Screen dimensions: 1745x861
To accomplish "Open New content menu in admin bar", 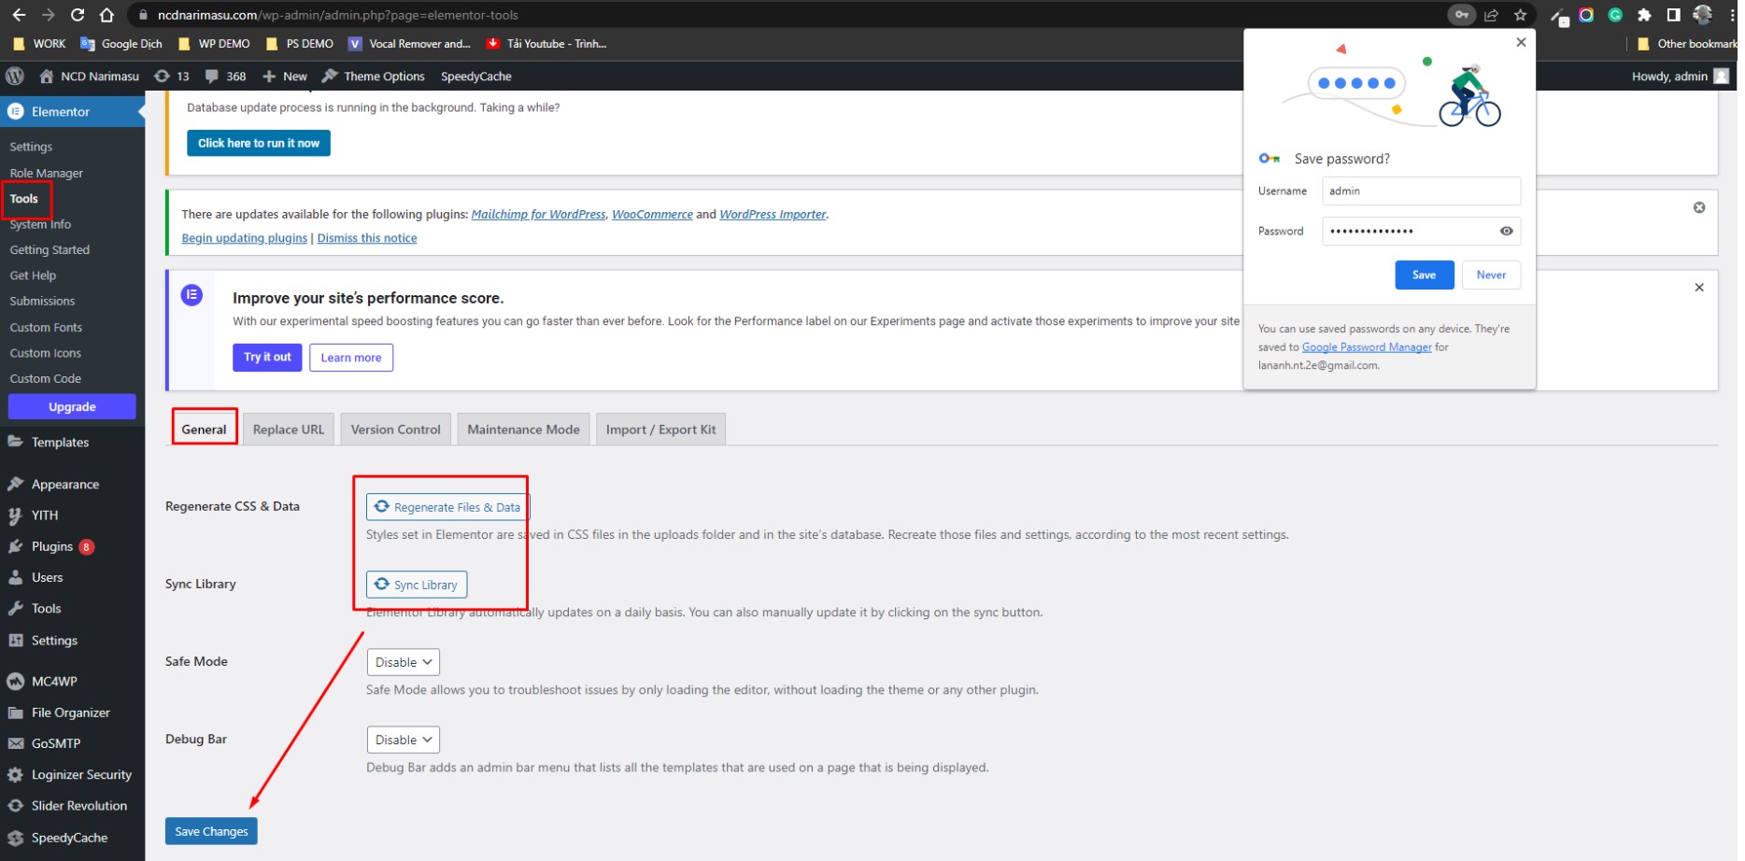I will [285, 77].
